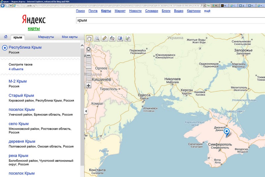Go to Почта in the Yandex top menu
Viewport: 265px width, 177px height.
click(93, 11)
